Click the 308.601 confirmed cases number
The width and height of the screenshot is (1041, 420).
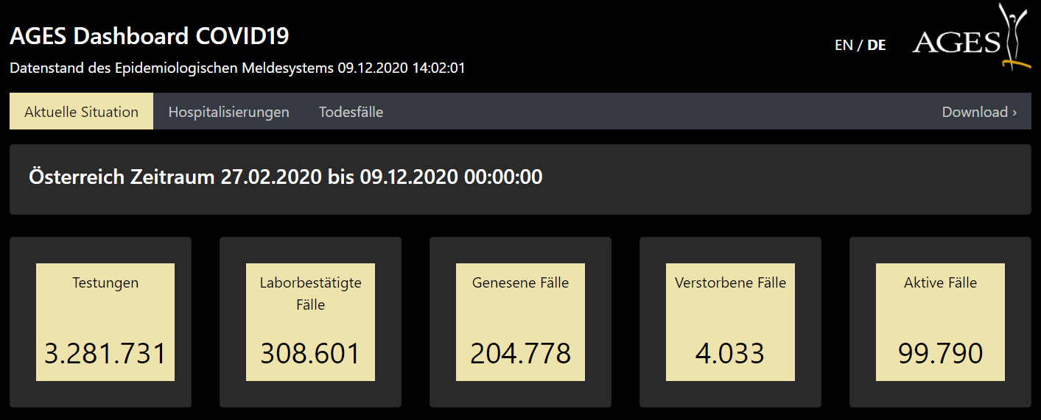310,354
